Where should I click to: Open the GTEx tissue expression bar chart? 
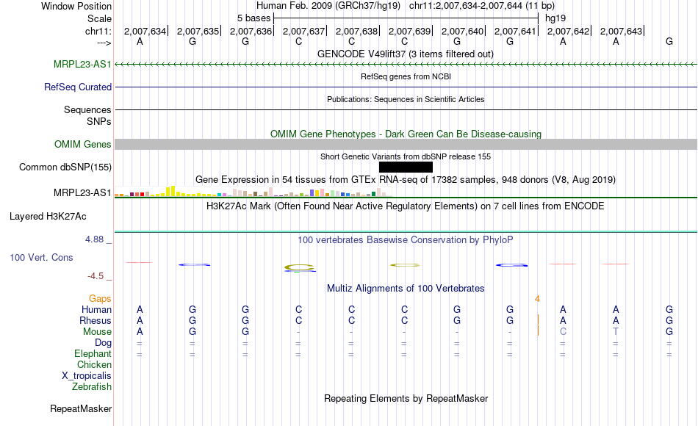[253, 192]
